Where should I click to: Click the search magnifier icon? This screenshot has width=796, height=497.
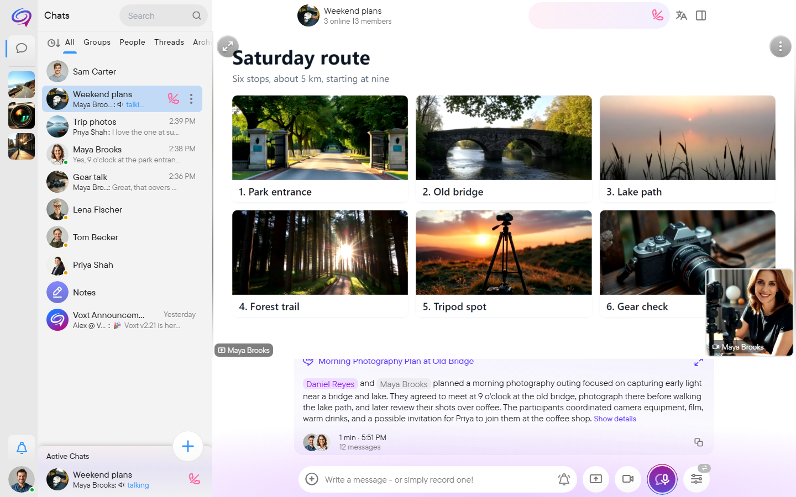click(197, 15)
